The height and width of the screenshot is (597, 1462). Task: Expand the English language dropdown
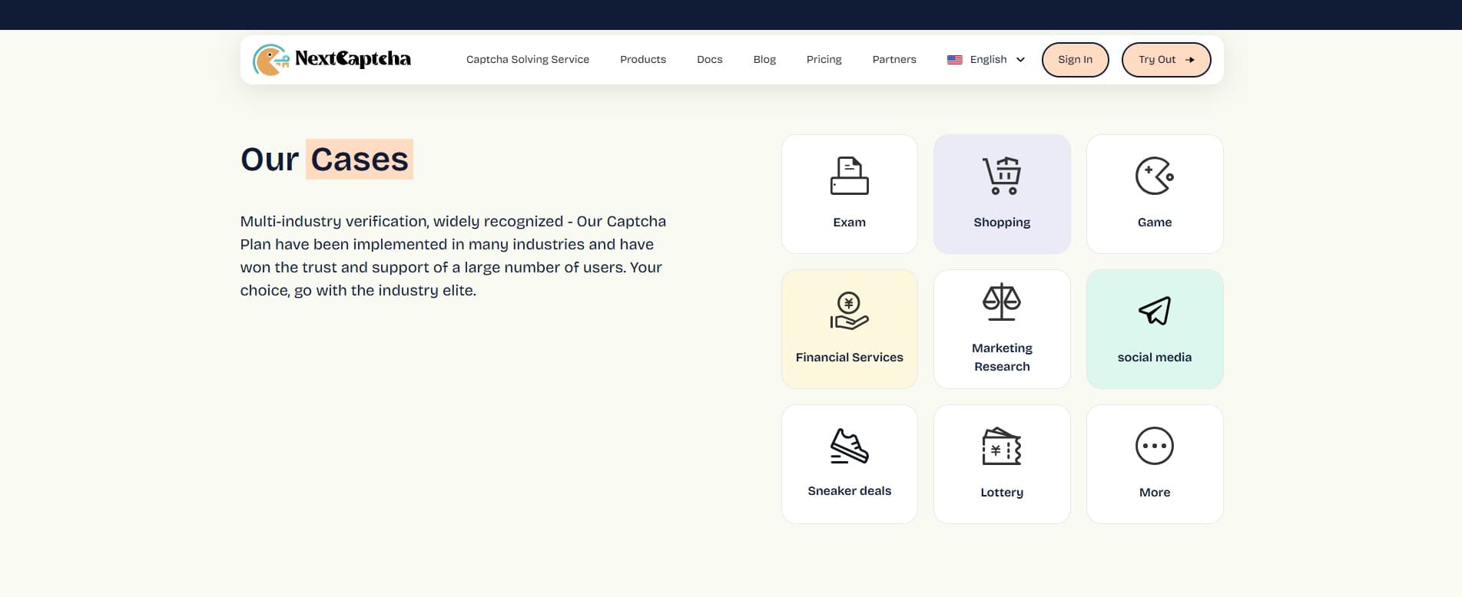coord(988,60)
